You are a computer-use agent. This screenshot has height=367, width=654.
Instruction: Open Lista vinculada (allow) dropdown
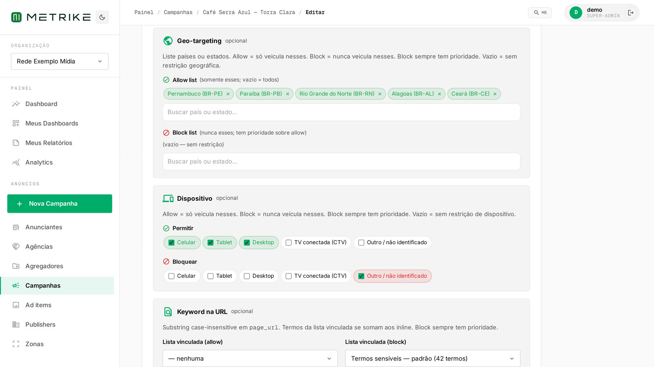pos(250,358)
